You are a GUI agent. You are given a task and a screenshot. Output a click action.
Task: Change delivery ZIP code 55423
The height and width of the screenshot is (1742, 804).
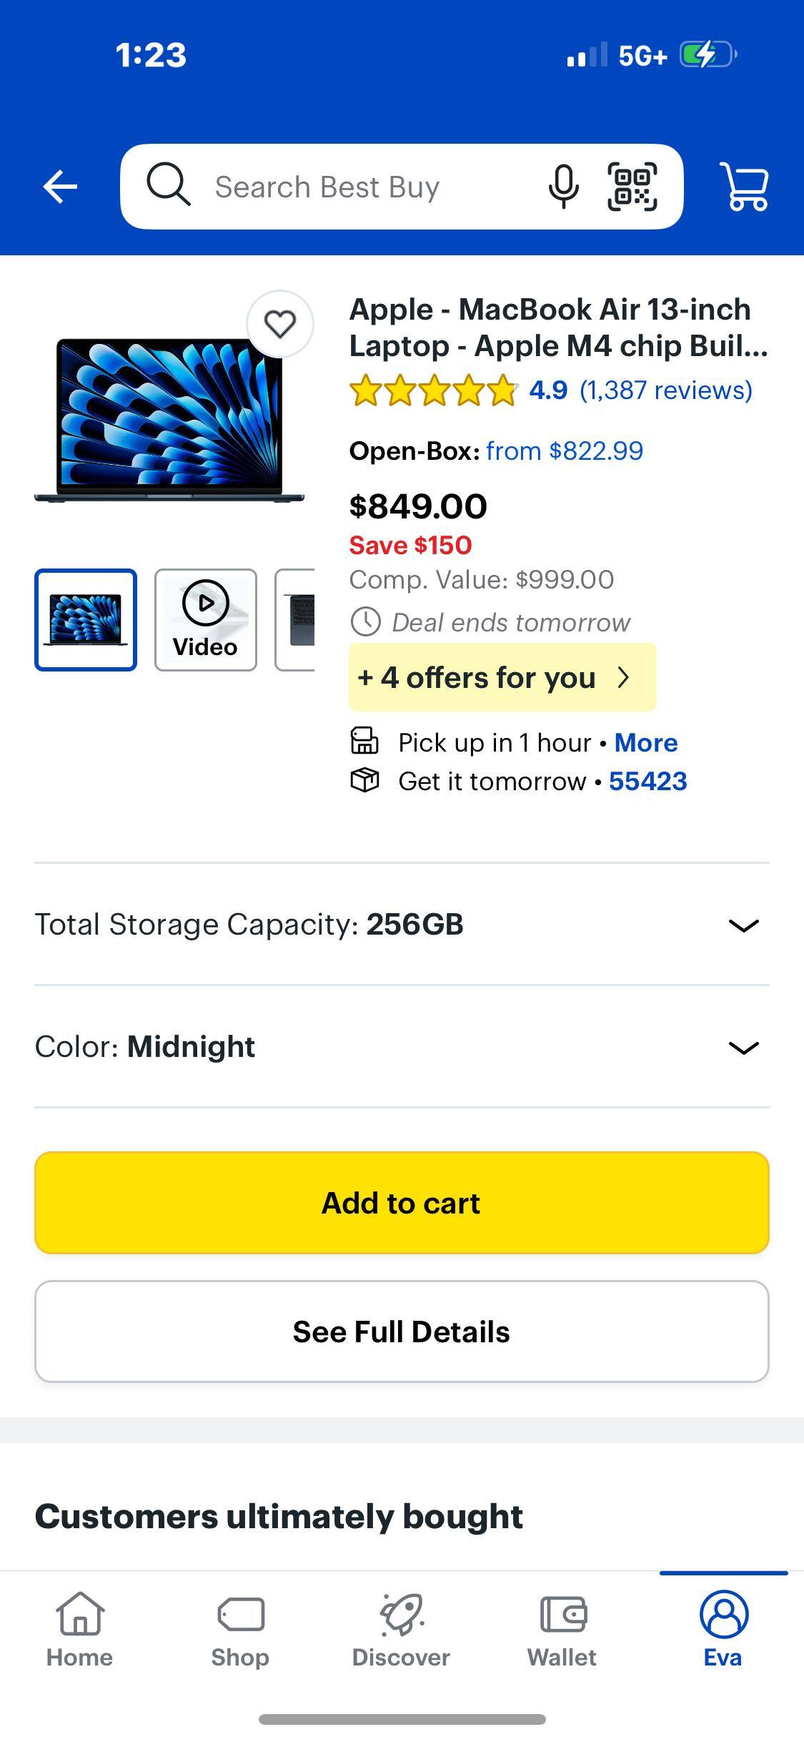pyautogui.click(x=647, y=782)
